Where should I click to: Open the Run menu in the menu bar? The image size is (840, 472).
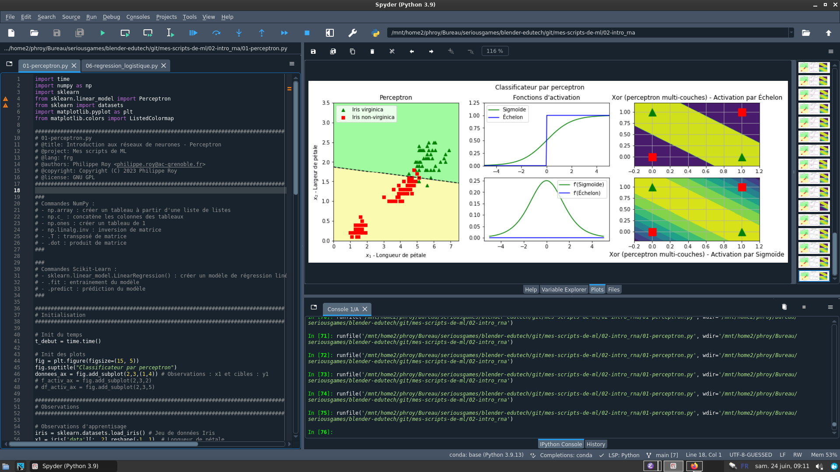pyautogui.click(x=91, y=17)
